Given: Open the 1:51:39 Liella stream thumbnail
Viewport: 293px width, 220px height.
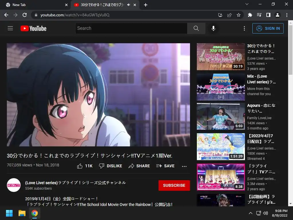Looking at the screenshot, I should pyautogui.click(x=221, y=147).
